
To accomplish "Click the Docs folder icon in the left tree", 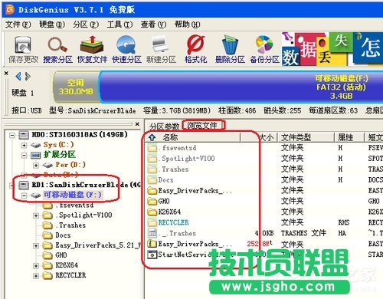I will [x=47, y=235].
